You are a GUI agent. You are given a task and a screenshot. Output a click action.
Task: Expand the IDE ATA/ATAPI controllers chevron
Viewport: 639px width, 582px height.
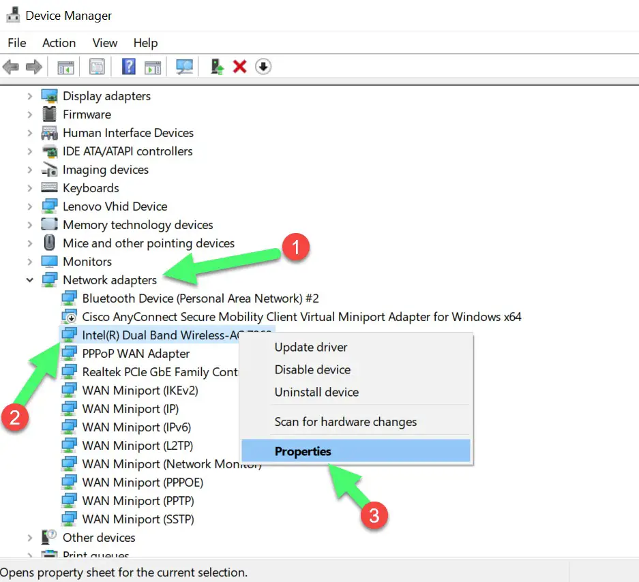(30, 151)
